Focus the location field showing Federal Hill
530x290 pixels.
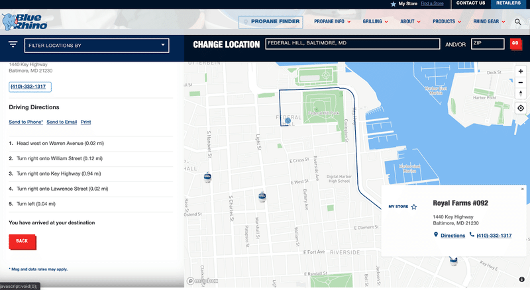coord(352,44)
